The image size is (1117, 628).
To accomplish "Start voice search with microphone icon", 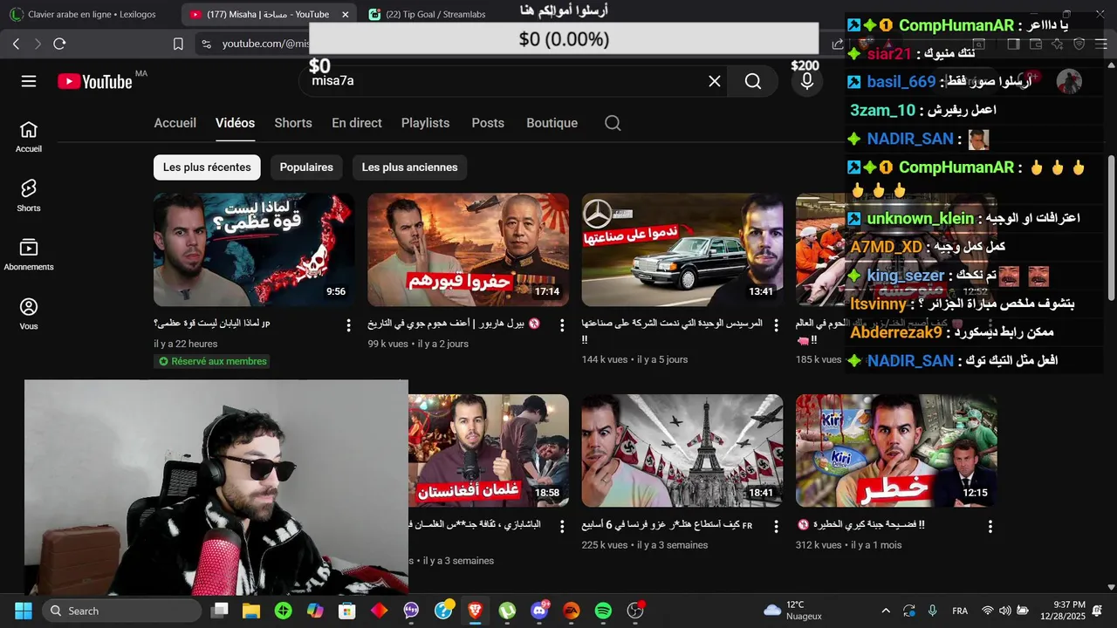I will 807,81.
